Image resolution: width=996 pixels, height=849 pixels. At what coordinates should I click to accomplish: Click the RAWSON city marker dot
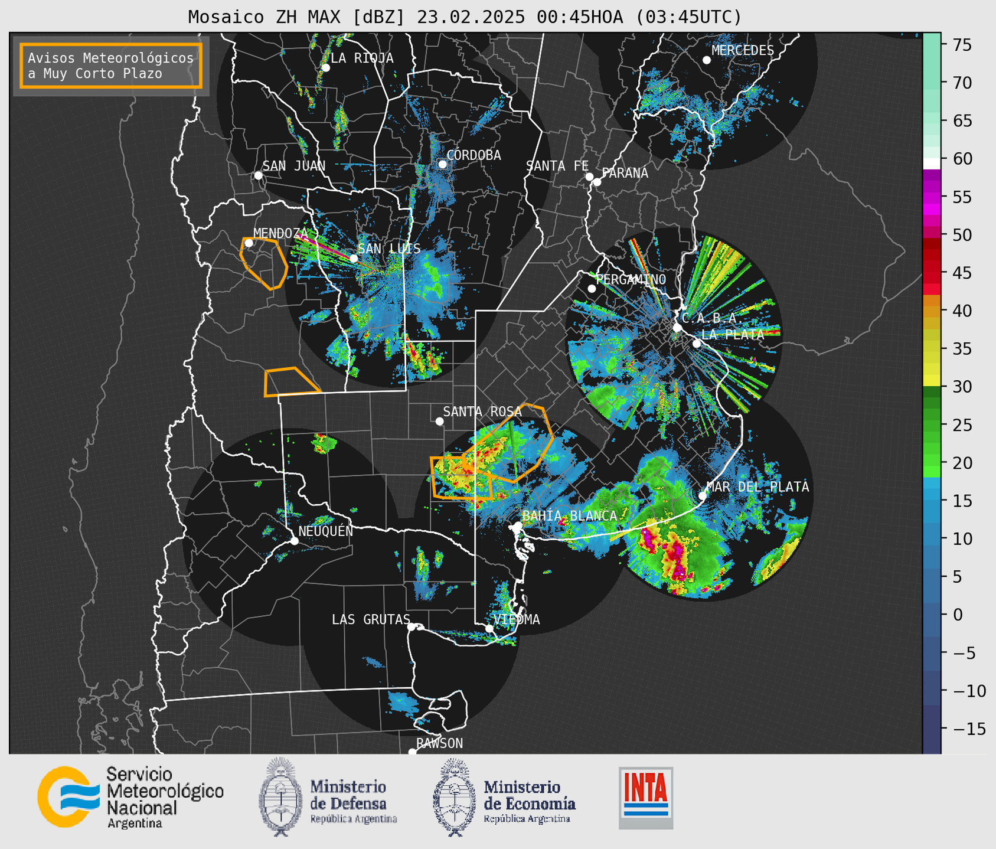[x=412, y=752]
